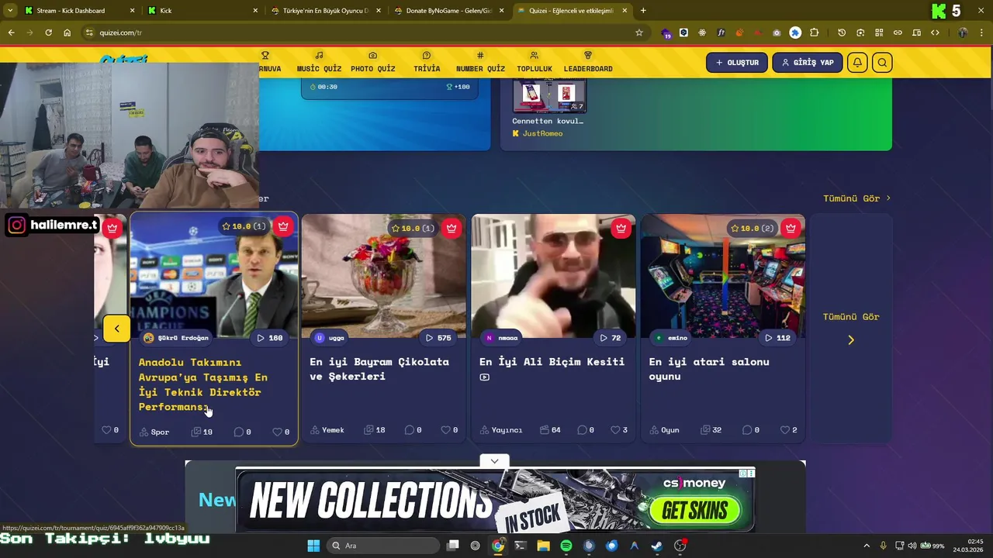Open the chocolate bowl quiz thumbnail

pyautogui.click(x=383, y=276)
